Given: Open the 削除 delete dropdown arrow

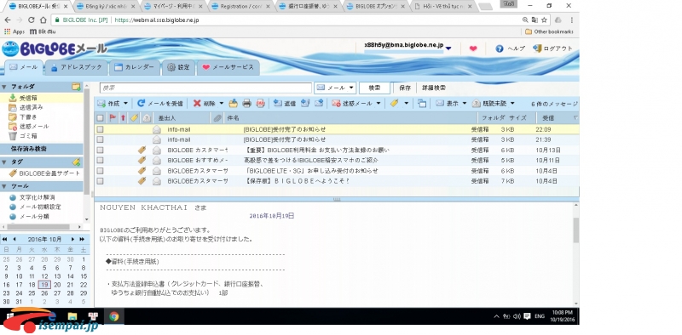Looking at the screenshot, I should (x=221, y=104).
